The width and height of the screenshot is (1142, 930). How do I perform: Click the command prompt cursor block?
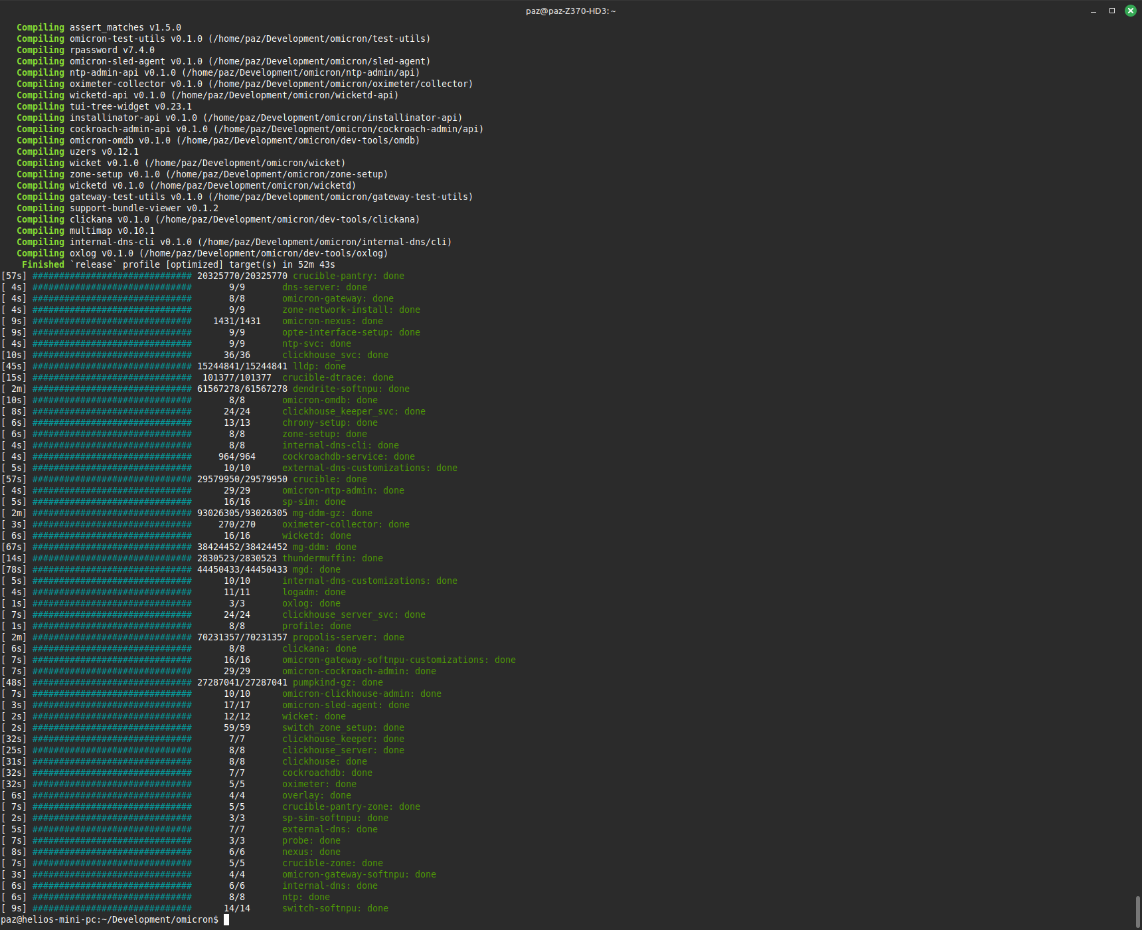tap(226, 919)
